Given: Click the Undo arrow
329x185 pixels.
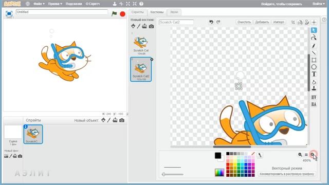Looking at the screenshot, I should pyautogui.click(x=211, y=22).
